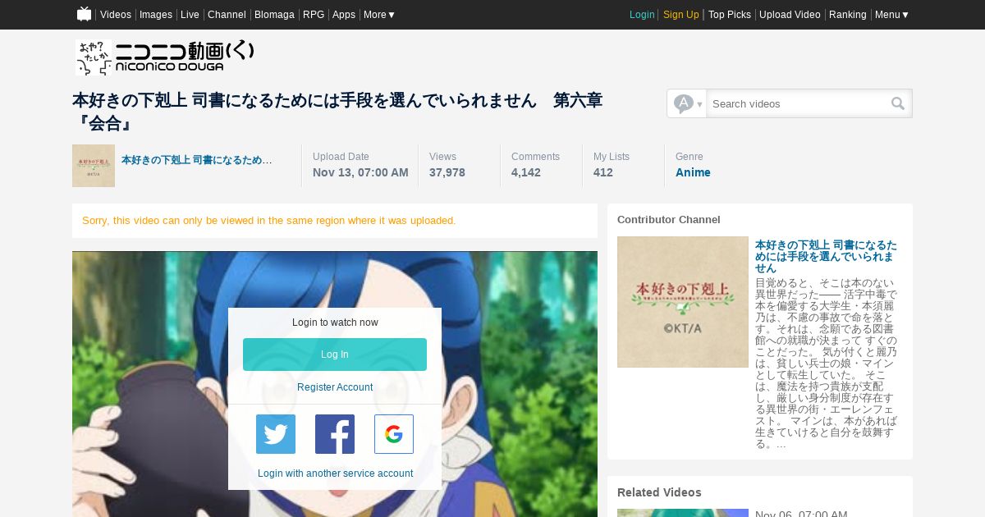985x517 pixels.
Task: Open the search type selector icon
Action: 687,103
